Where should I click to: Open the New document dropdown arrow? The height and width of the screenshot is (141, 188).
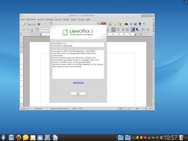click(x=26, y=24)
